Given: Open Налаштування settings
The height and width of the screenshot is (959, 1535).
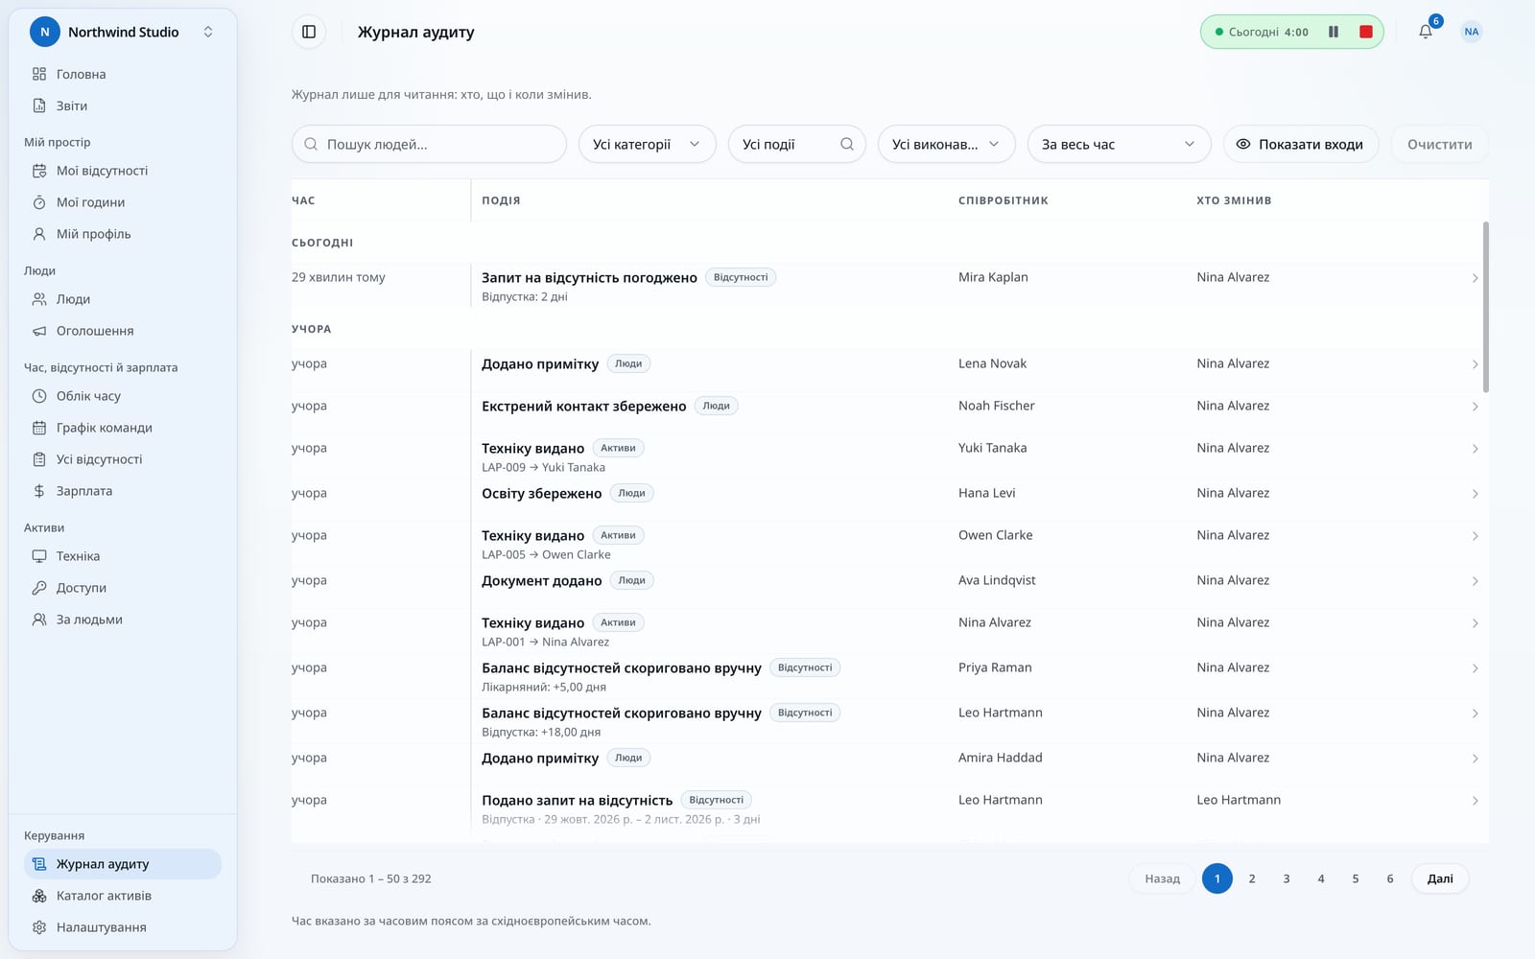Looking at the screenshot, I should tap(123, 927).
